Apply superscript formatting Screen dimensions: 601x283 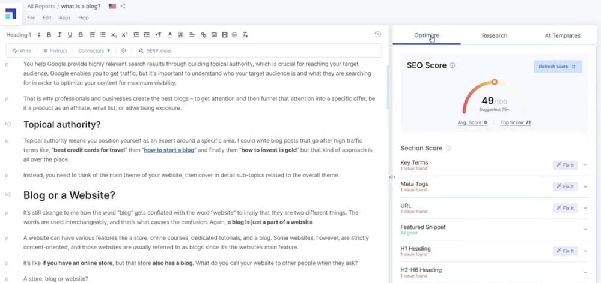click(124, 35)
